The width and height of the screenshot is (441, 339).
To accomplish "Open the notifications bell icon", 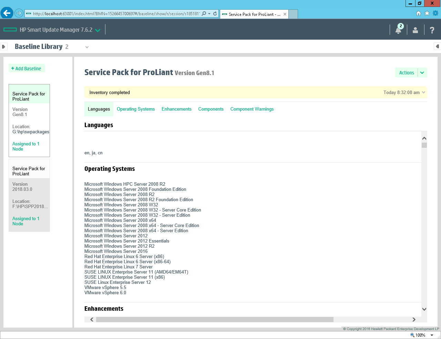I will (398, 30).
